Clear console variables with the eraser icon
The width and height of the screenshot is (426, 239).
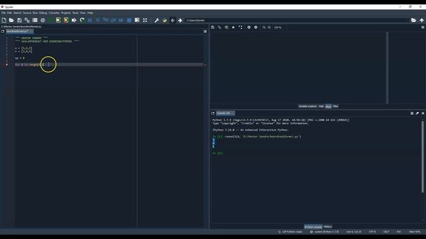(x=417, y=114)
